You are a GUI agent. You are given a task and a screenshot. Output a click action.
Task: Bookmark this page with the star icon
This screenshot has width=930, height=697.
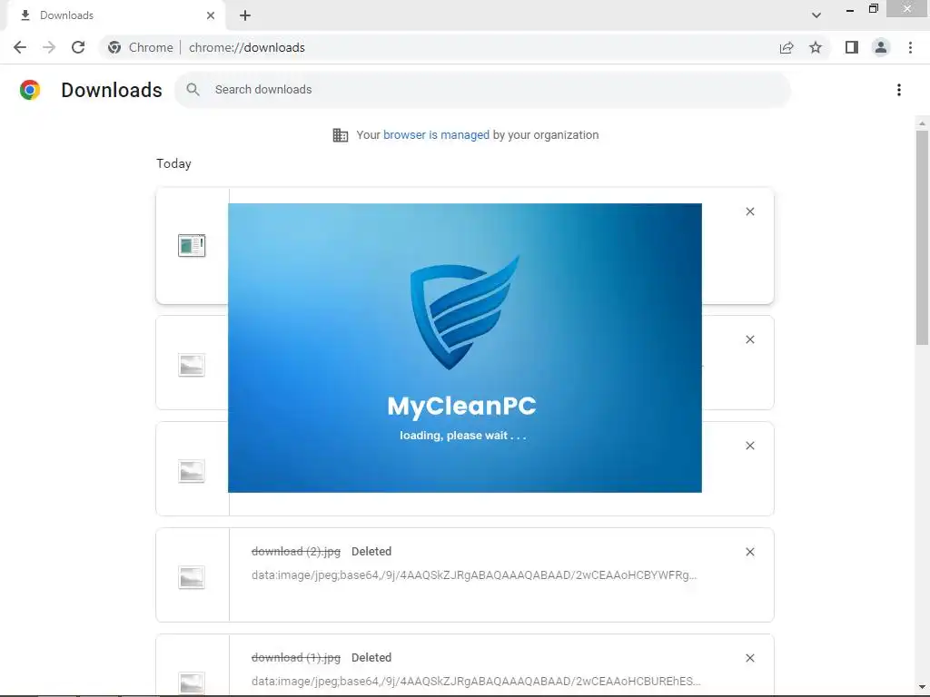pos(816,47)
